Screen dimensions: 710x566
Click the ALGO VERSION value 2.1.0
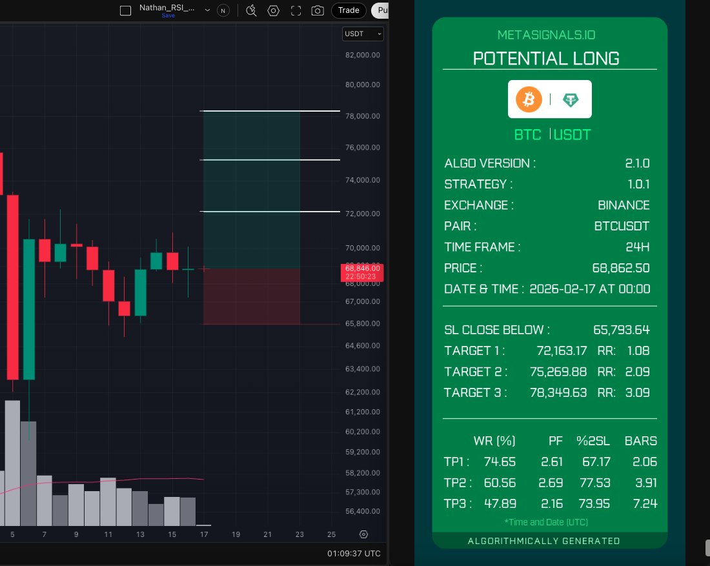637,163
